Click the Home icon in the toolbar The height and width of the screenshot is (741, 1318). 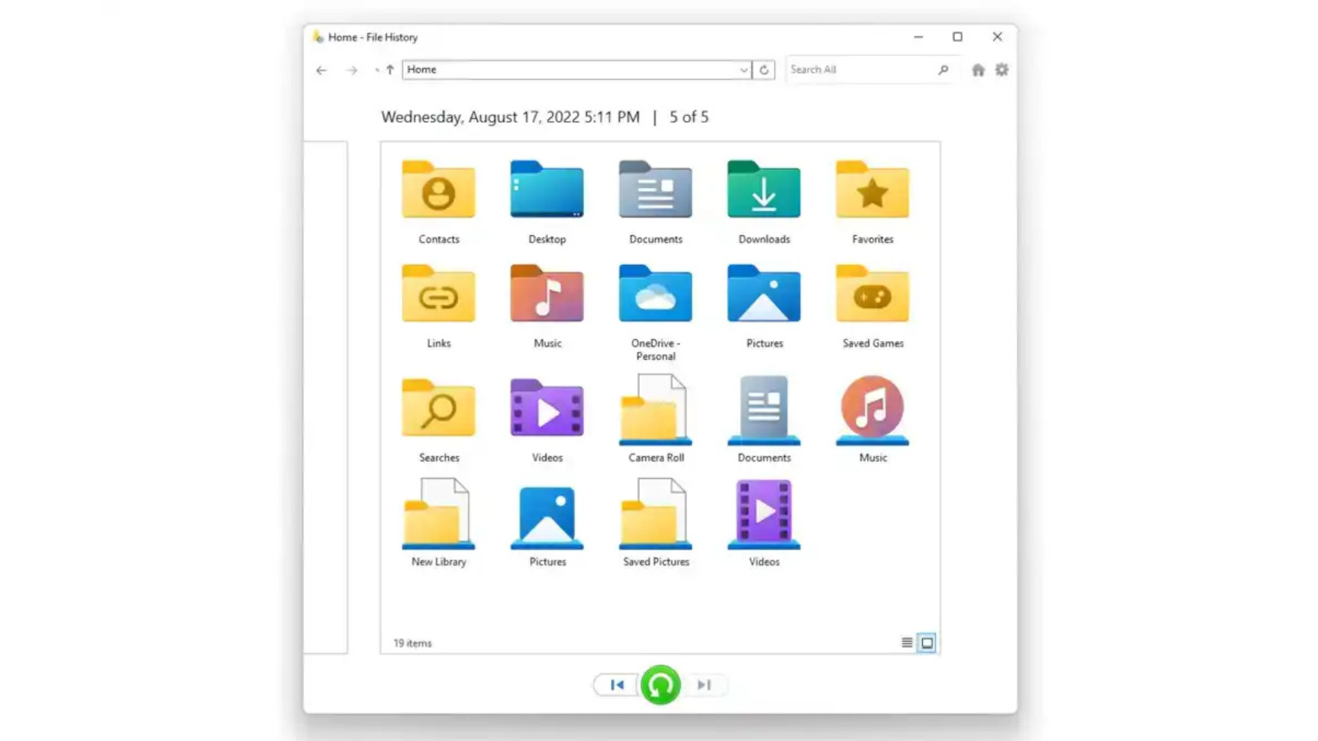pos(978,69)
